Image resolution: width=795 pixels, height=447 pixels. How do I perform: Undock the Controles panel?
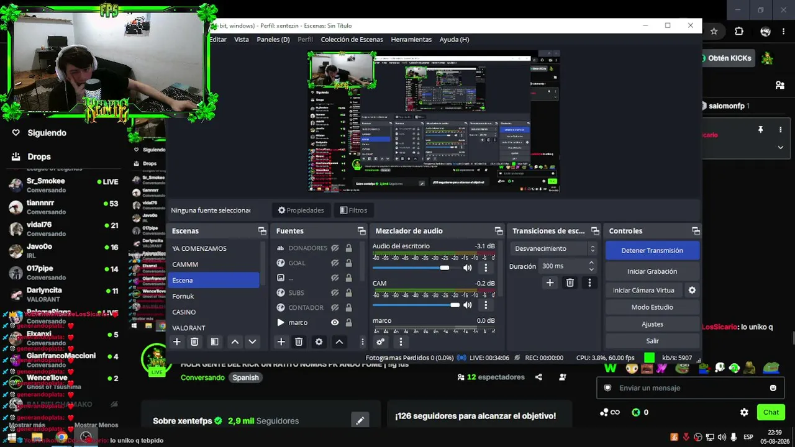click(696, 231)
